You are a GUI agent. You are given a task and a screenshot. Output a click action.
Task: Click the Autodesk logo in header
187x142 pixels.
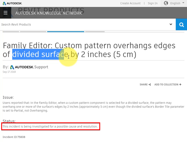coord(12,3)
